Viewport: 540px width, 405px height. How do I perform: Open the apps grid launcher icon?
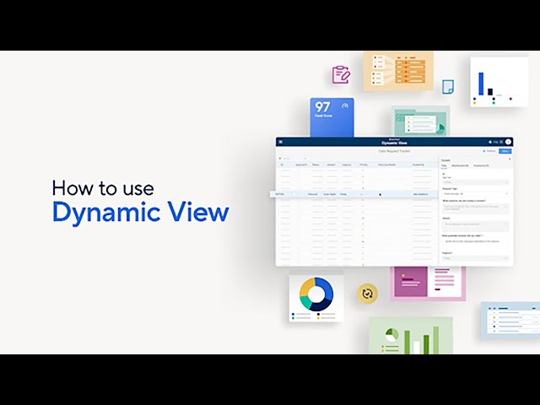pos(501,142)
